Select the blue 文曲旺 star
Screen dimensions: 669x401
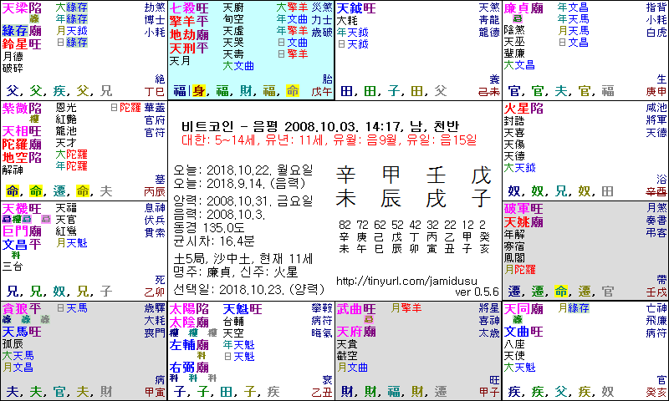[523, 332]
